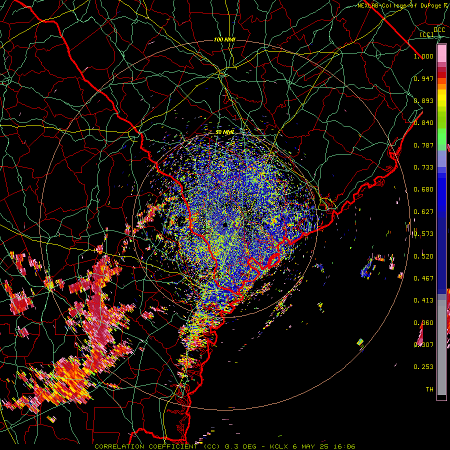Click the 1.000 scale value

click(423, 56)
